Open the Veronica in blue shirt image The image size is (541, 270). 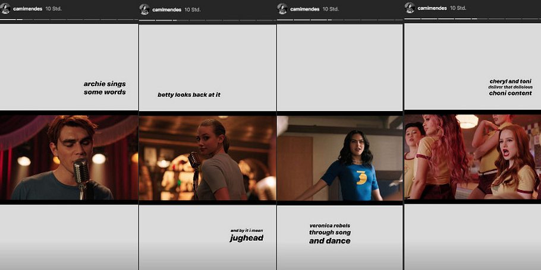pyautogui.click(x=340, y=158)
